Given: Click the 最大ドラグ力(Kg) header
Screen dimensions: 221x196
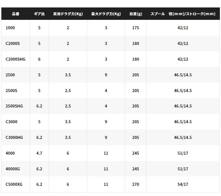Looking at the screenshot, I should click(x=106, y=14).
